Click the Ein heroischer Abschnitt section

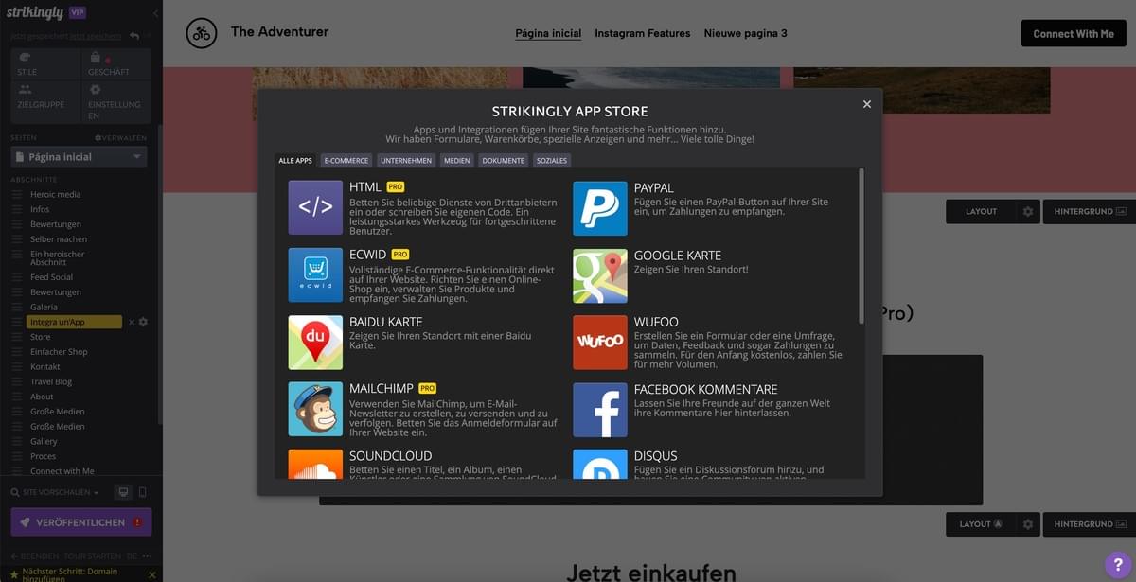[58, 258]
